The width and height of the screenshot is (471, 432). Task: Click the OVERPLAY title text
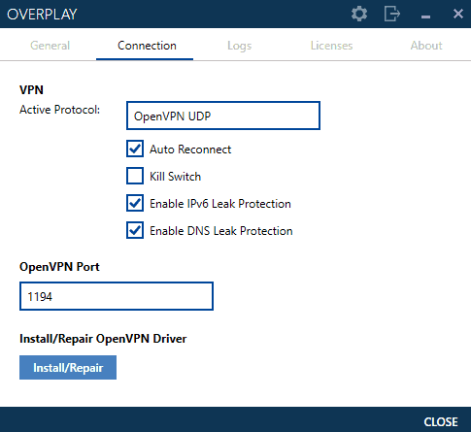pyautogui.click(x=42, y=15)
